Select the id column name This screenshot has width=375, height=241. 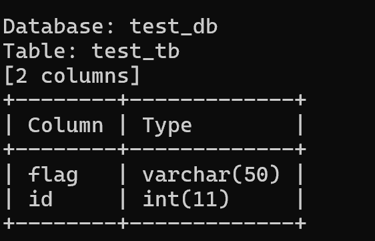(x=41, y=199)
